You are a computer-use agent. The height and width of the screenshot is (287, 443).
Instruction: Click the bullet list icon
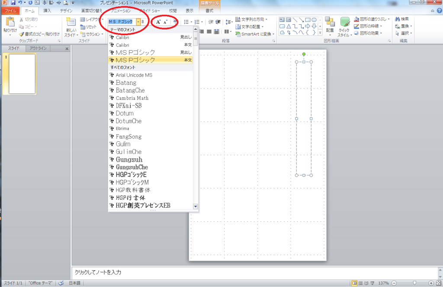[186, 22]
